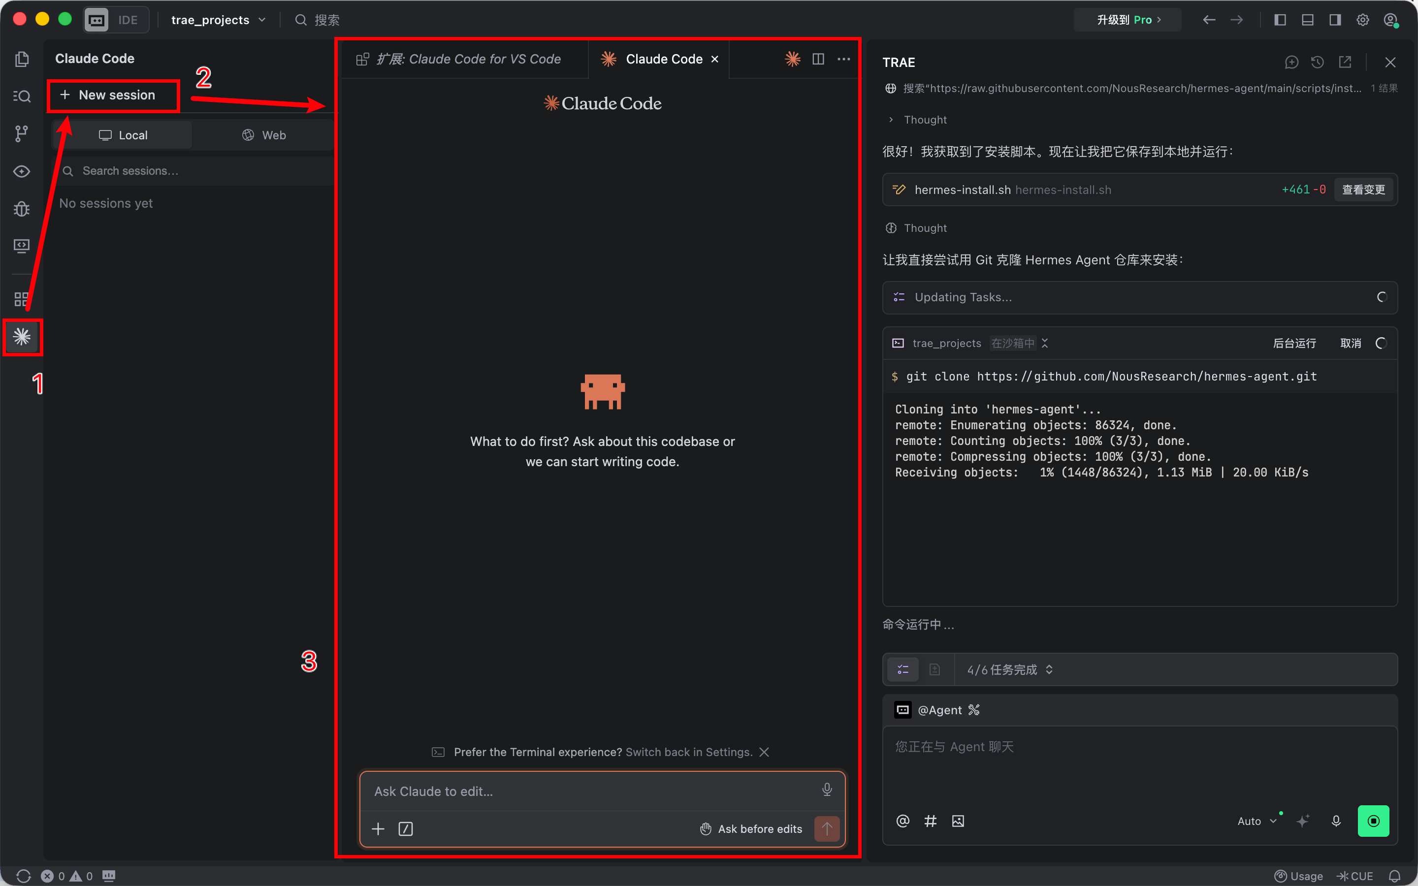Run the git clone command in background
The width and height of the screenshot is (1418, 886).
(1294, 344)
